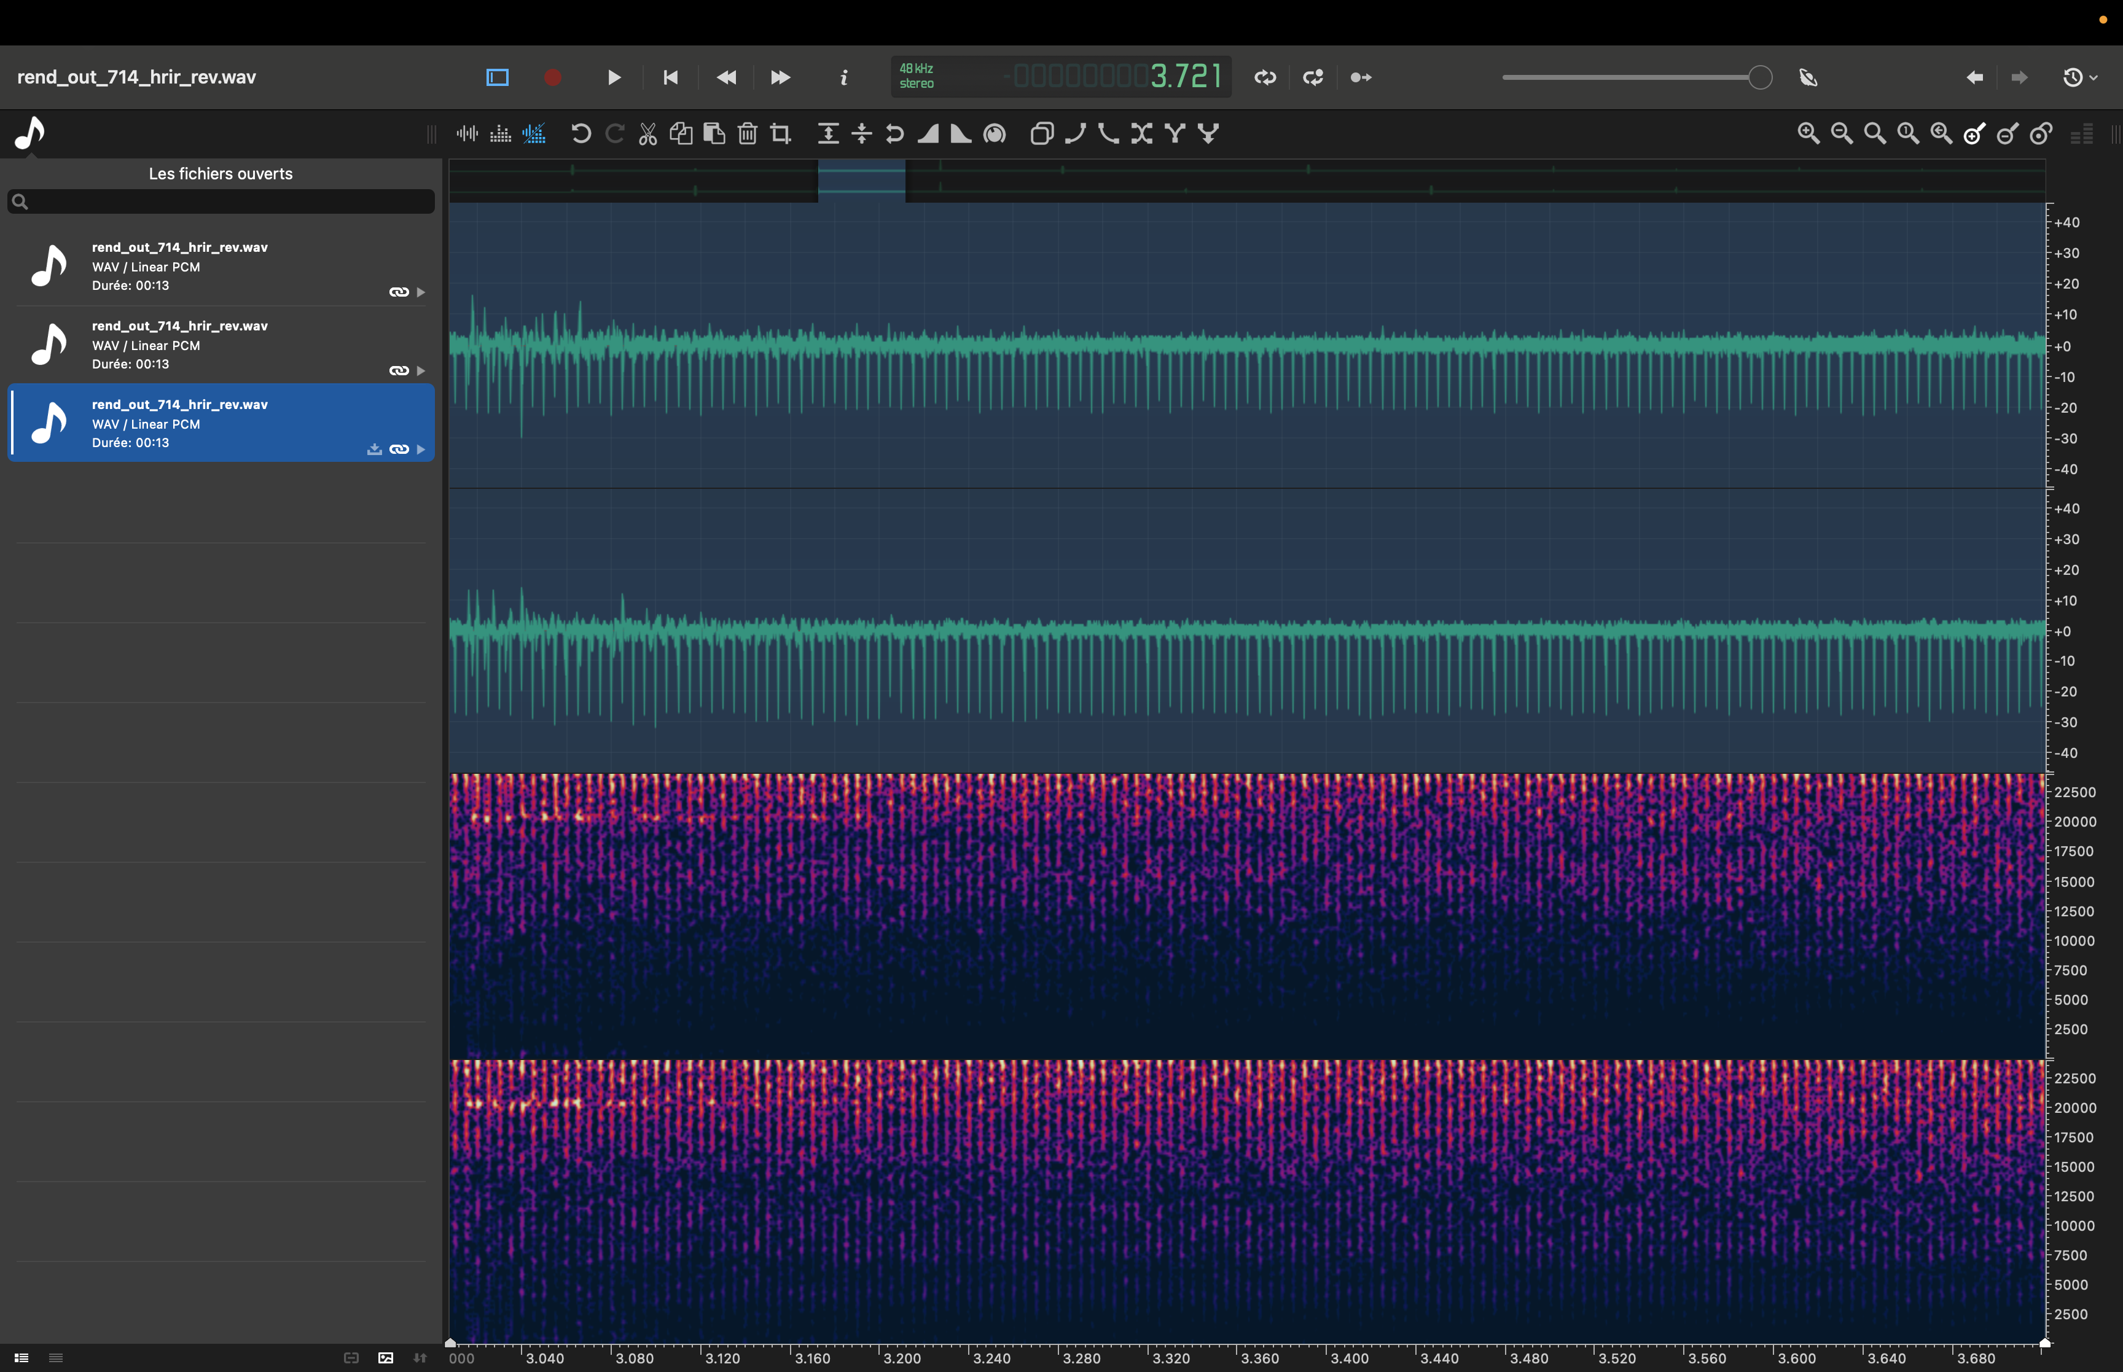Toggle waveform and spectrogram combined view
The height and width of the screenshot is (1372, 2123).
point(534,134)
